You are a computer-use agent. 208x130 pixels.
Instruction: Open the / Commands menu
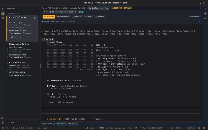(194, 17)
